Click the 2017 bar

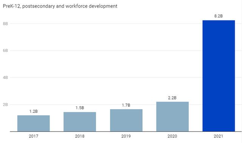(34, 123)
